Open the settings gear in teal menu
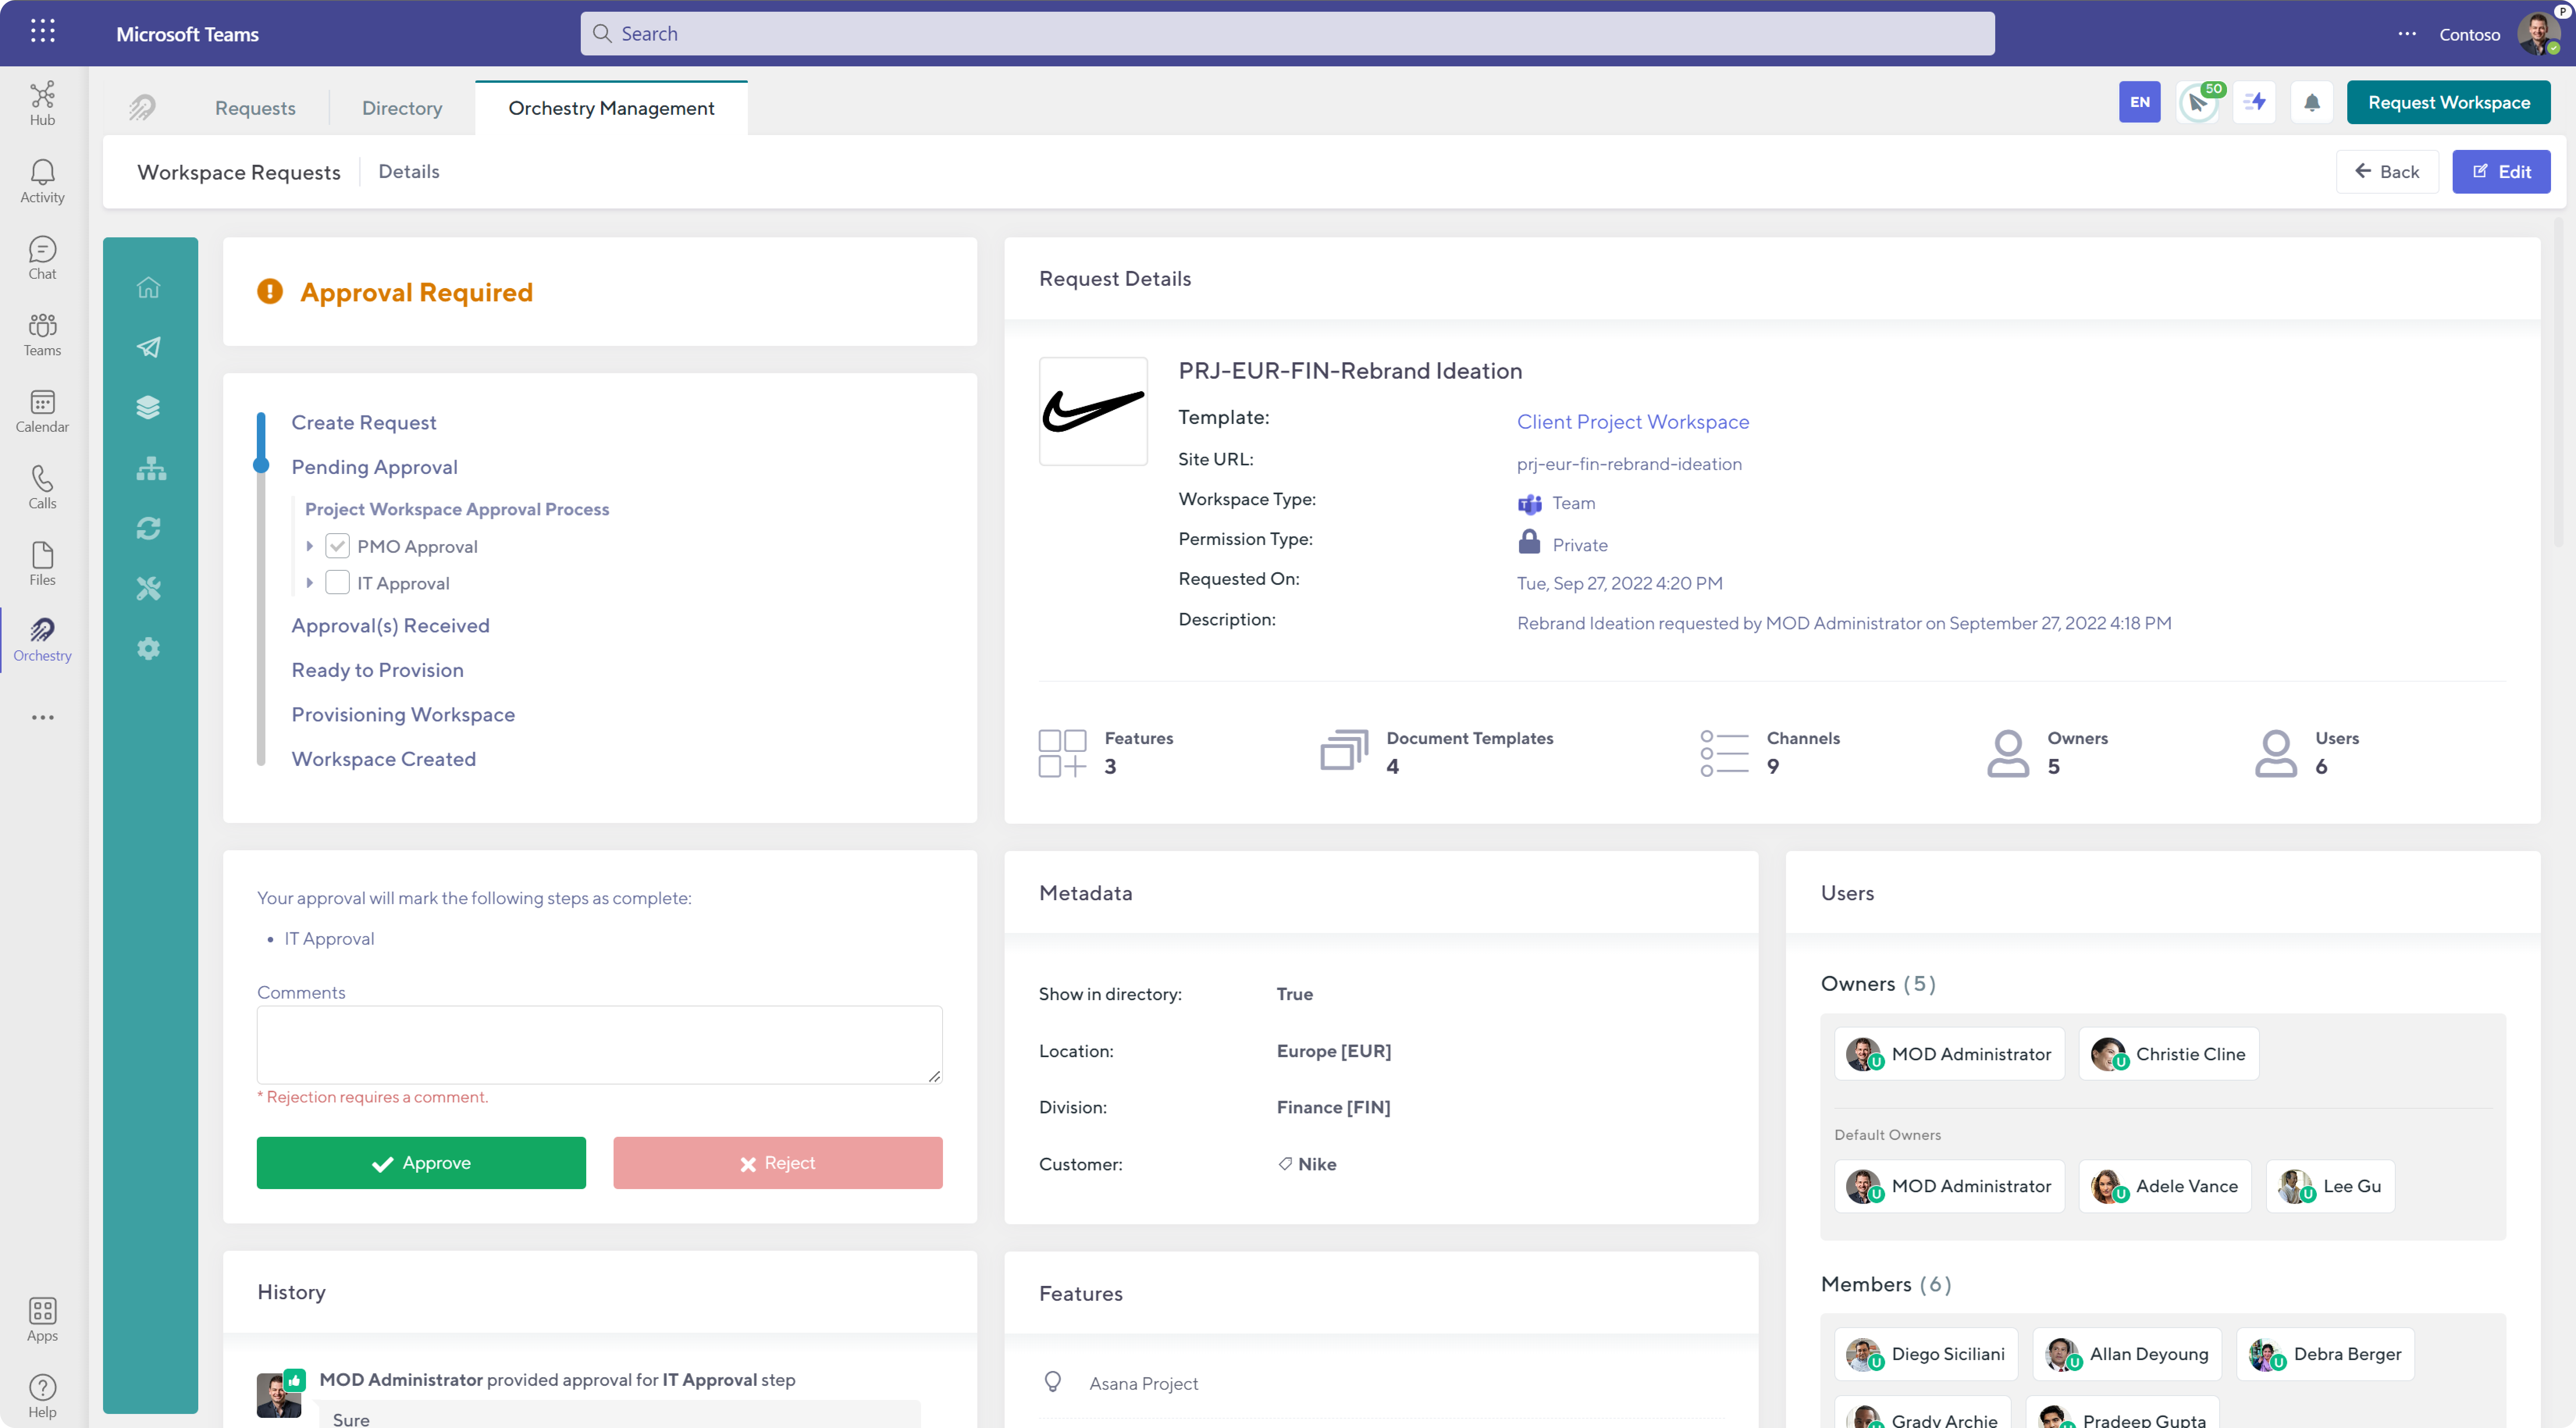The image size is (2576, 1428). (148, 648)
